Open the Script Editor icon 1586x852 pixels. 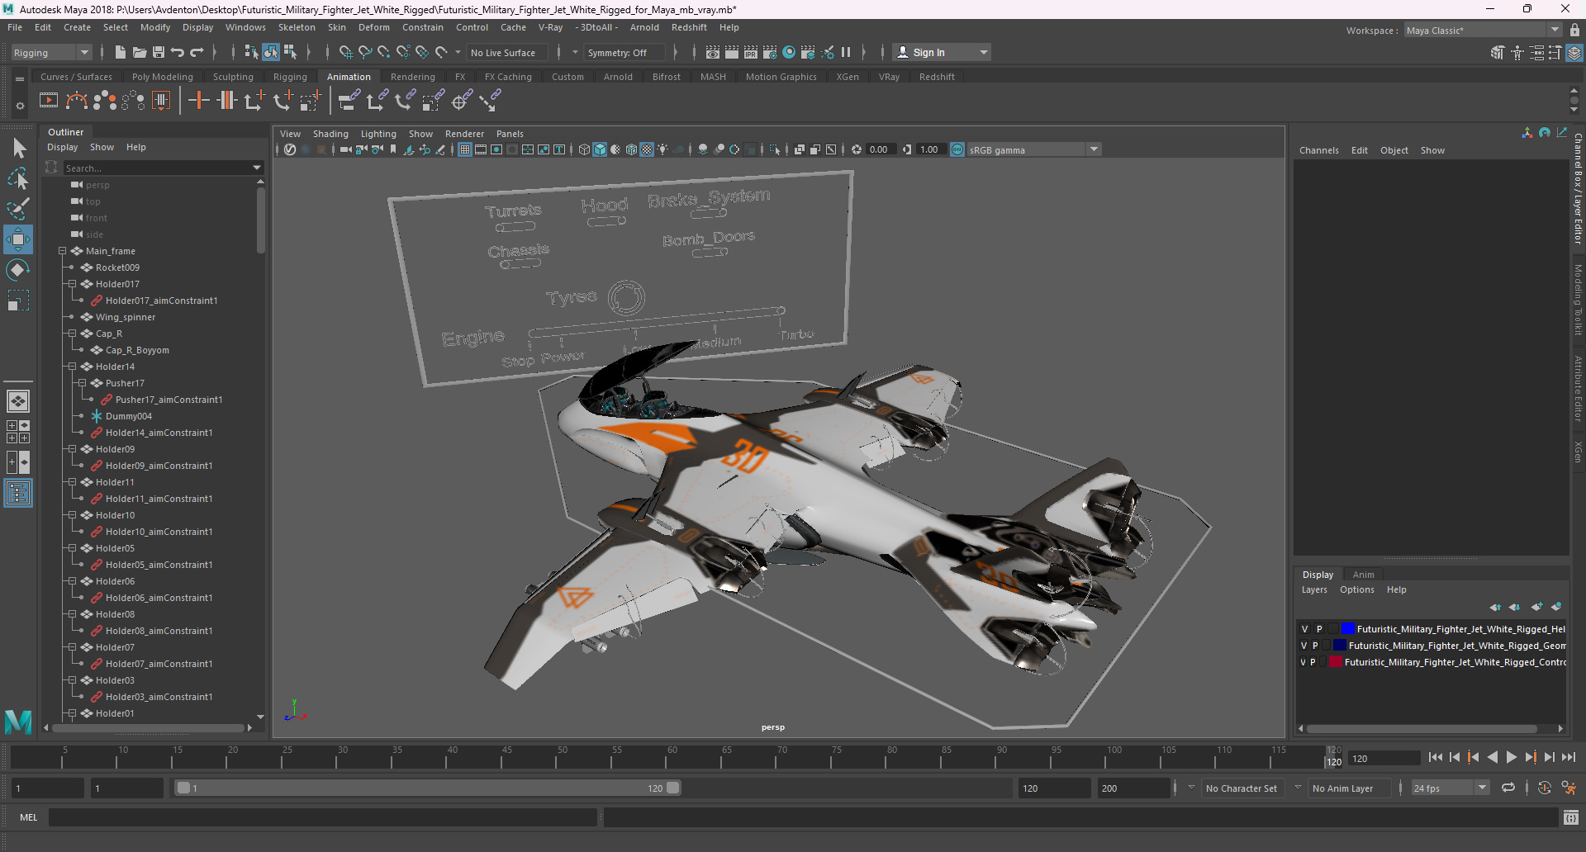click(1571, 817)
